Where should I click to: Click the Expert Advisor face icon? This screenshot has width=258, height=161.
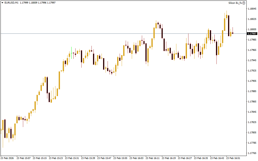pos(244,3)
